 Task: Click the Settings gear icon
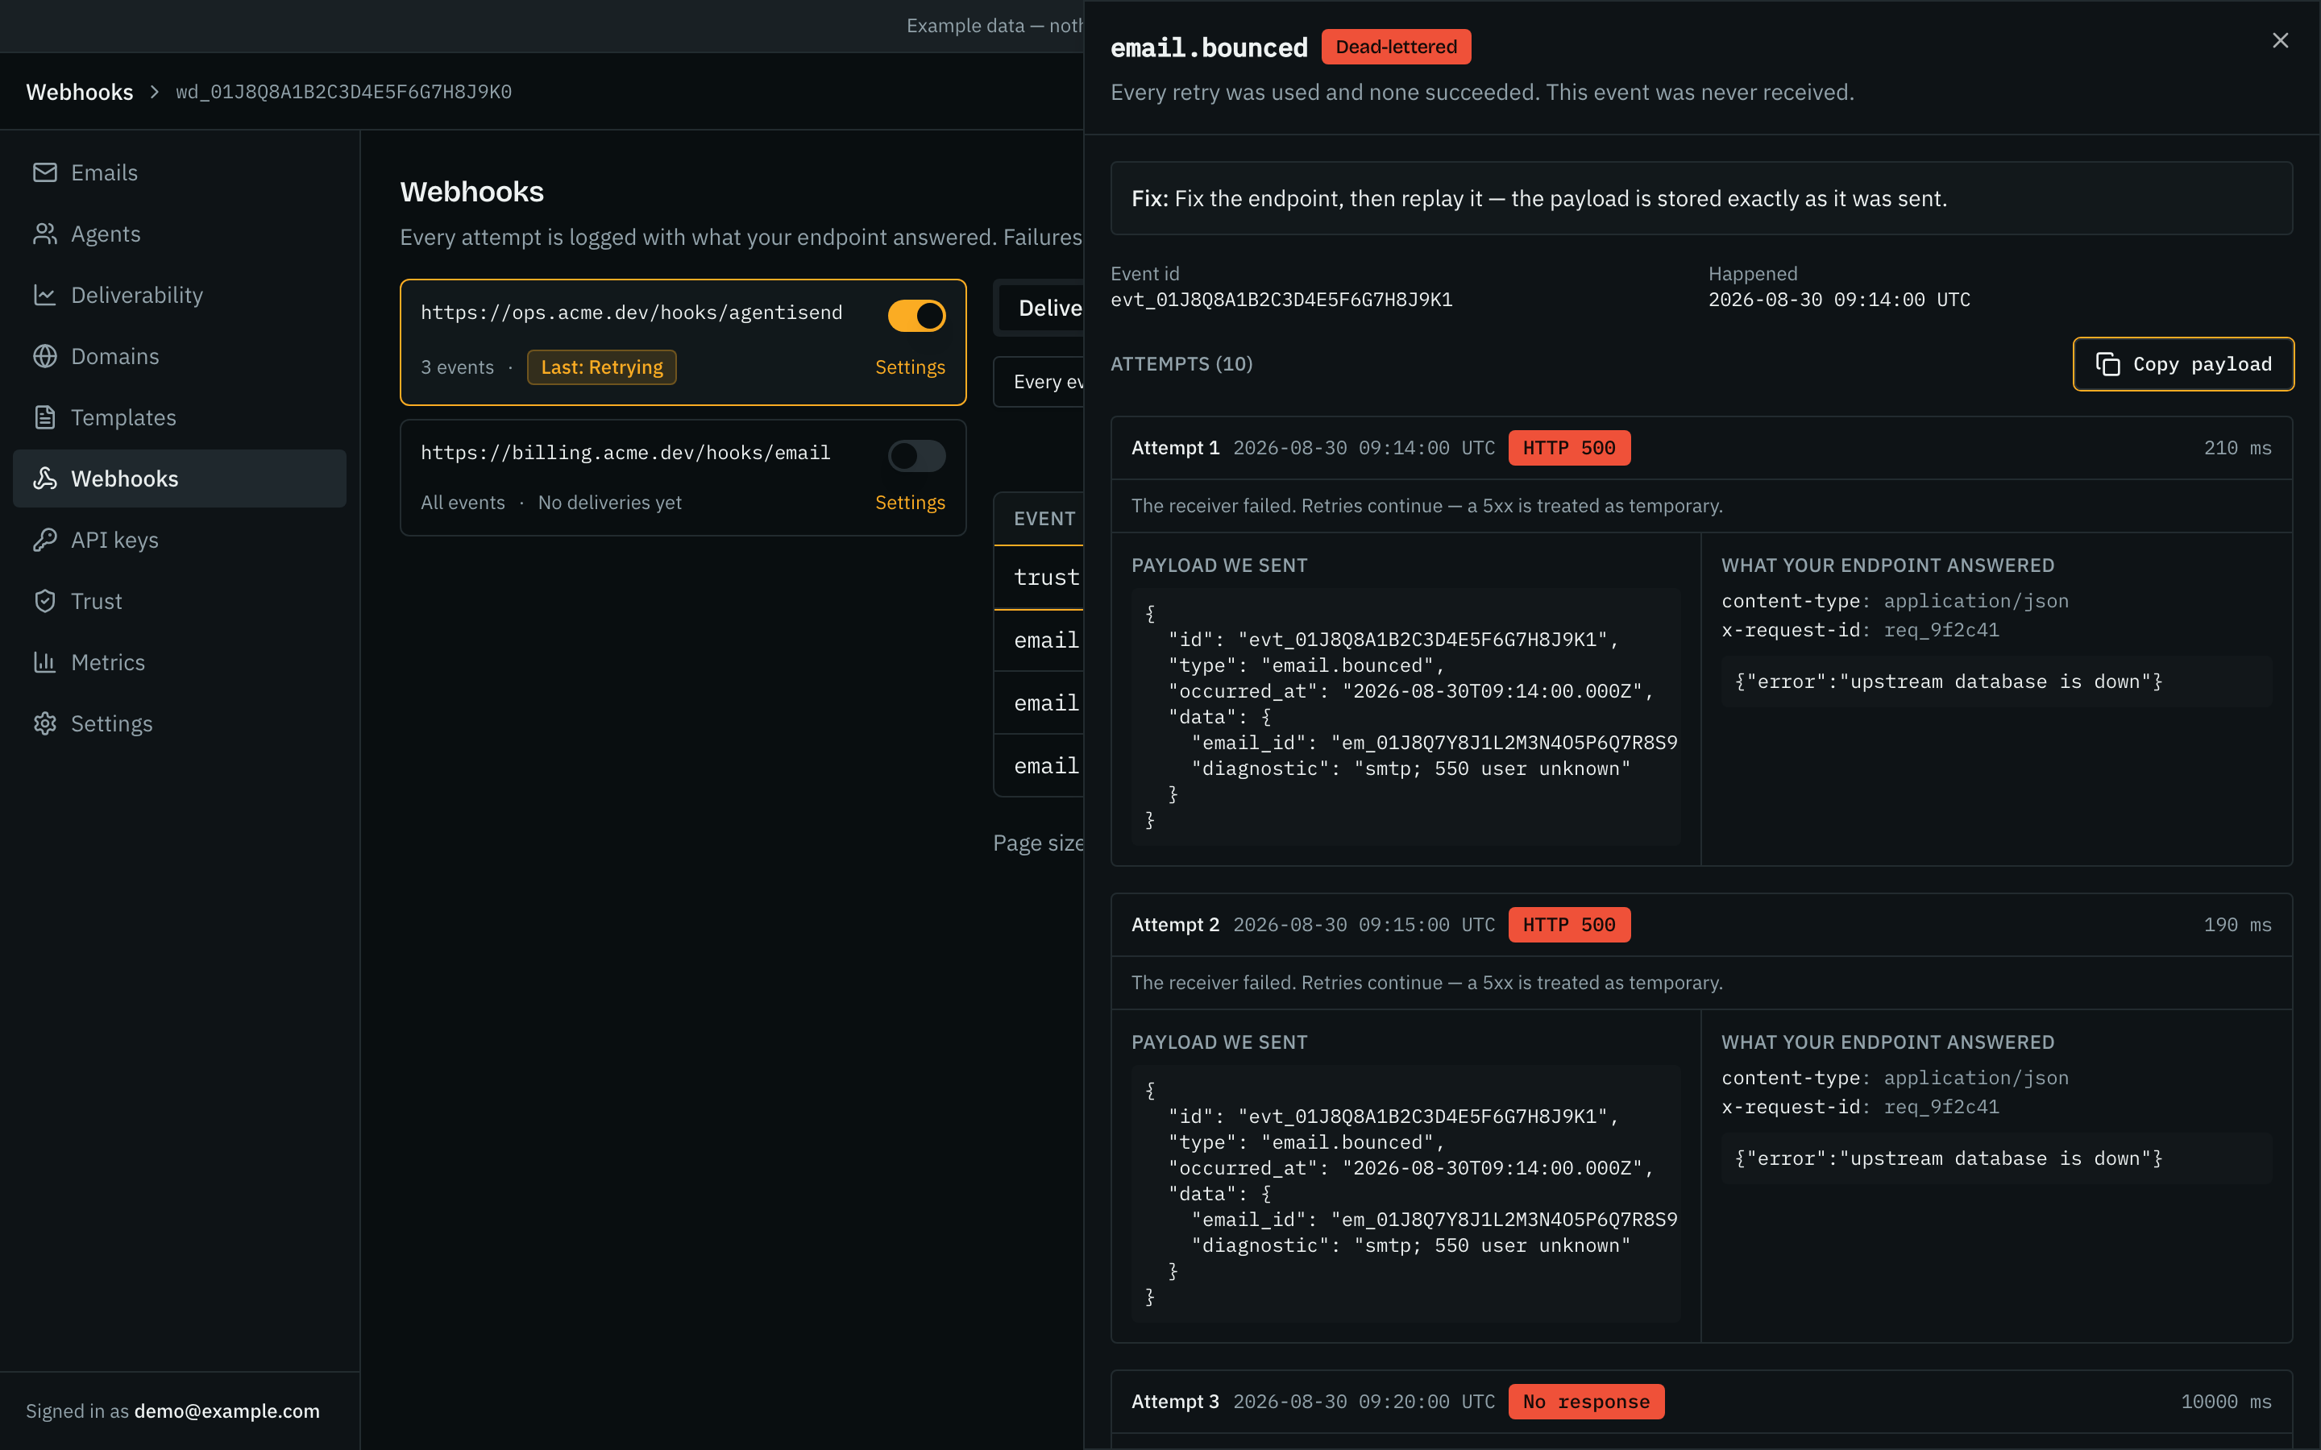[45, 723]
